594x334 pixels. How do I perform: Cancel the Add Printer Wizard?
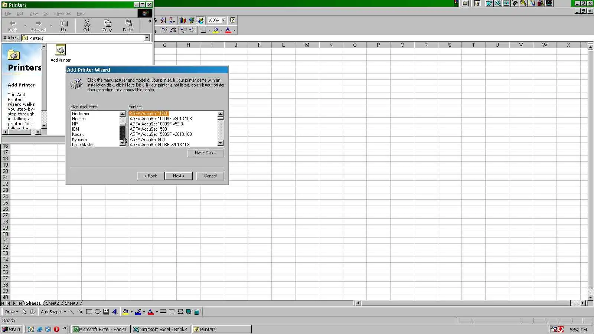[x=210, y=176]
